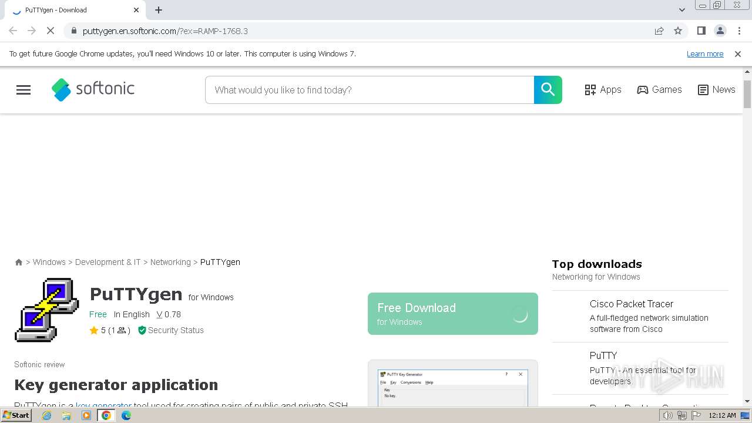Dismiss the Chrome update notification bar
The height and width of the screenshot is (423, 752).
pyautogui.click(x=738, y=54)
